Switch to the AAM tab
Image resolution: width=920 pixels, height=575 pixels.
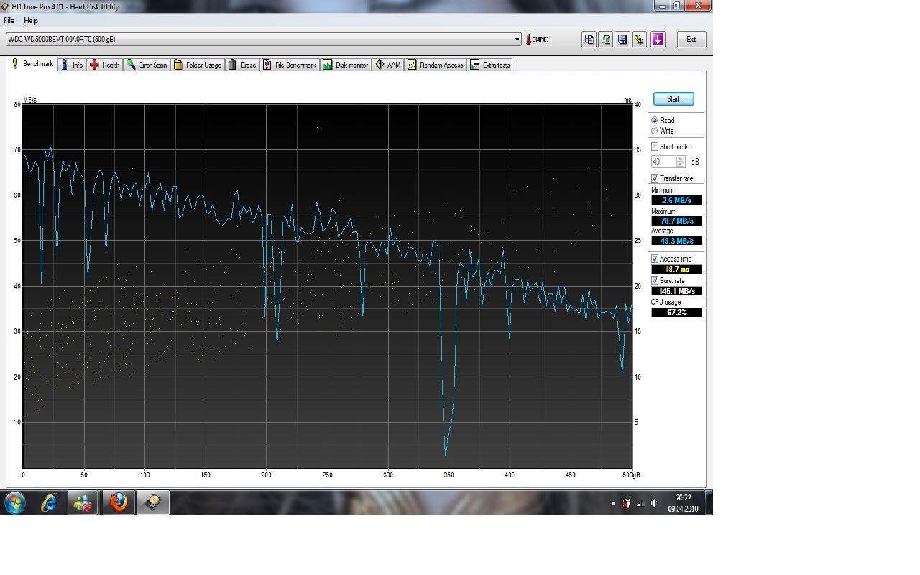coord(388,65)
